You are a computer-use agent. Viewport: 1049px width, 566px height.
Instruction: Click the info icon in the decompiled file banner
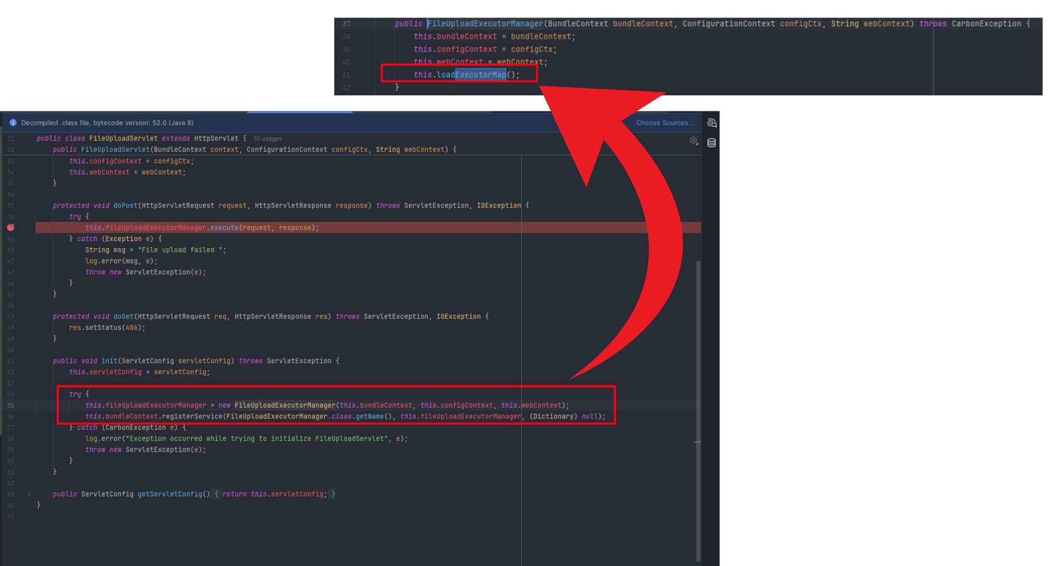(13, 123)
